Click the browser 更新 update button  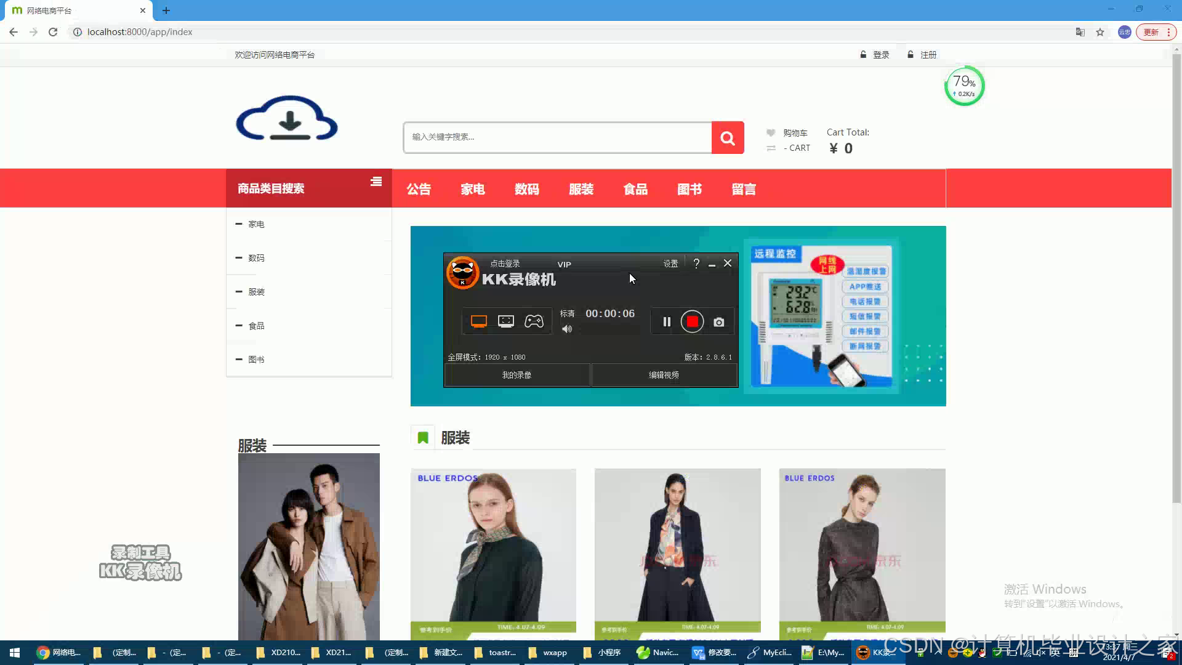click(x=1156, y=32)
